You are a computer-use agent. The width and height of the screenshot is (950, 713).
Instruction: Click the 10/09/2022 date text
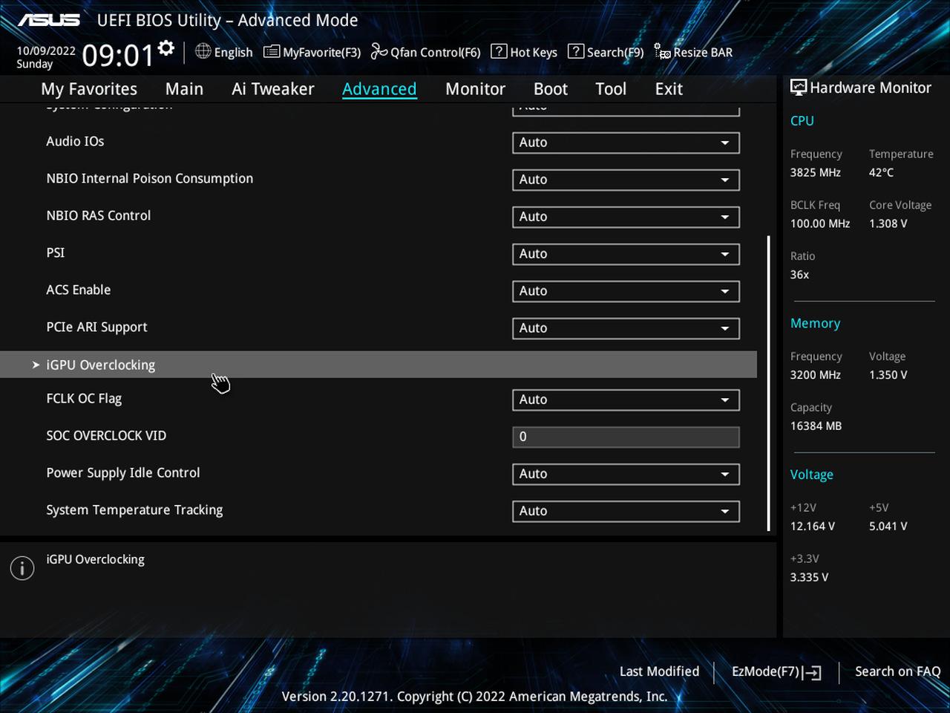point(46,51)
